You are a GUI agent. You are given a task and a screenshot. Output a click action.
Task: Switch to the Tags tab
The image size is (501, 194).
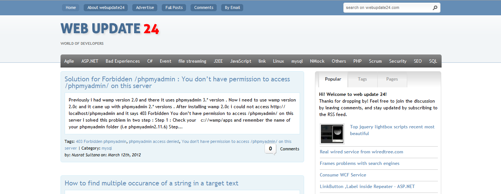point(362,79)
